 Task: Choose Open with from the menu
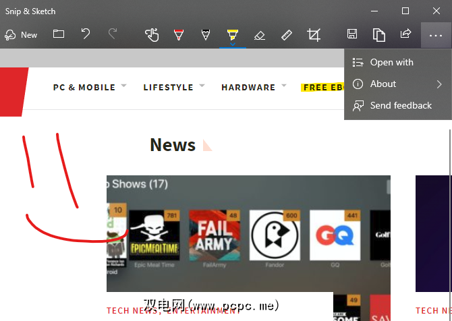[x=398, y=62]
